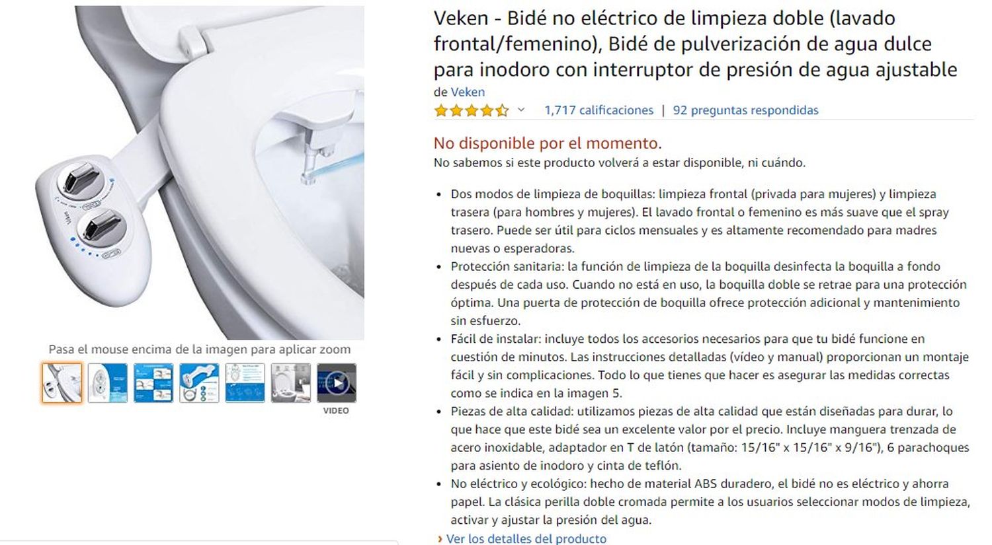Click the VIDEO label under thumbnails
The height and width of the screenshot is (545, 992).
[336, 411]
